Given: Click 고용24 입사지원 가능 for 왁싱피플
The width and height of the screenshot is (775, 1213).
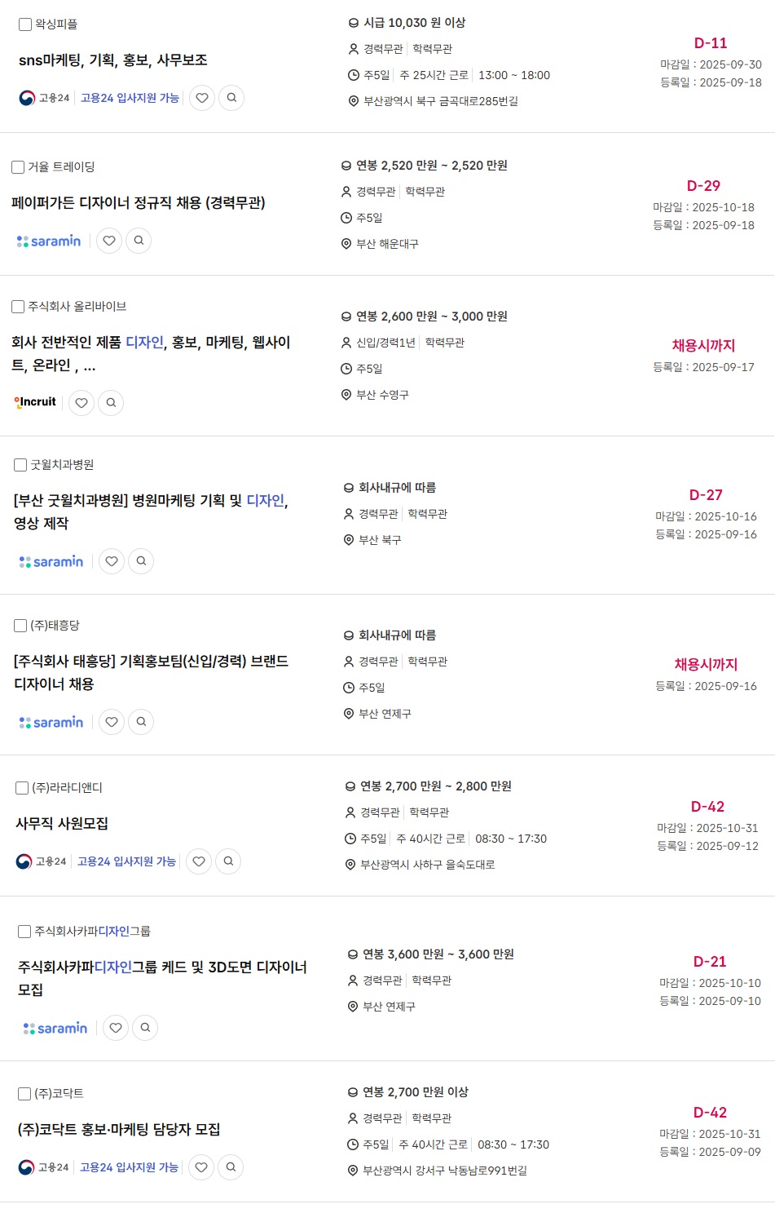Looking at the screenshot, I should click(x=130, y=98).
